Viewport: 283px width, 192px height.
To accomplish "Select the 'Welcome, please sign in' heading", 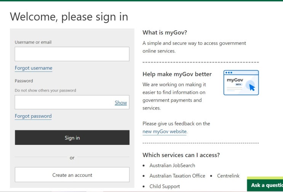I will coord(69,17).
